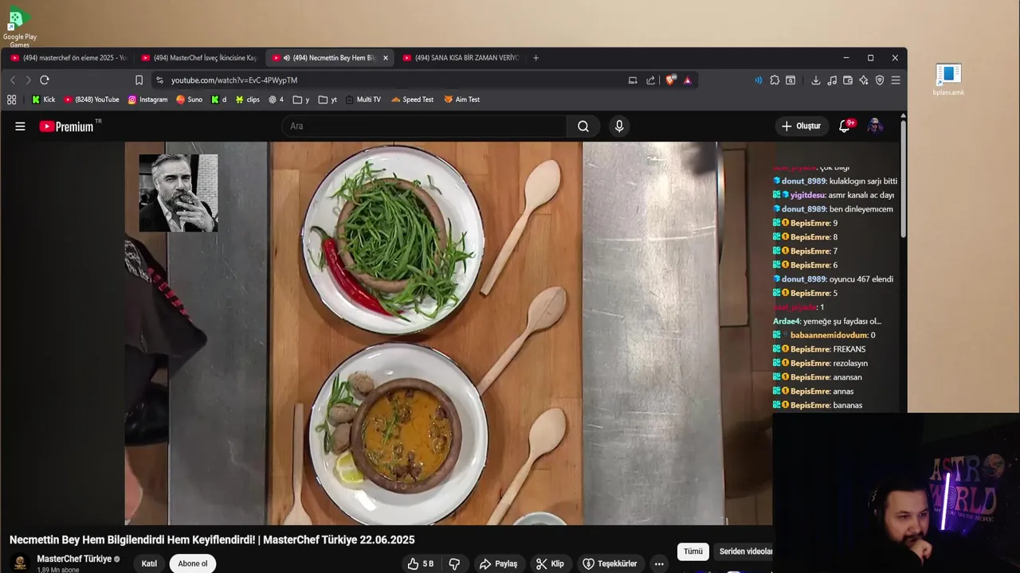Click the share page icon in address bar
1020x573 pixels.
(651, 80)
